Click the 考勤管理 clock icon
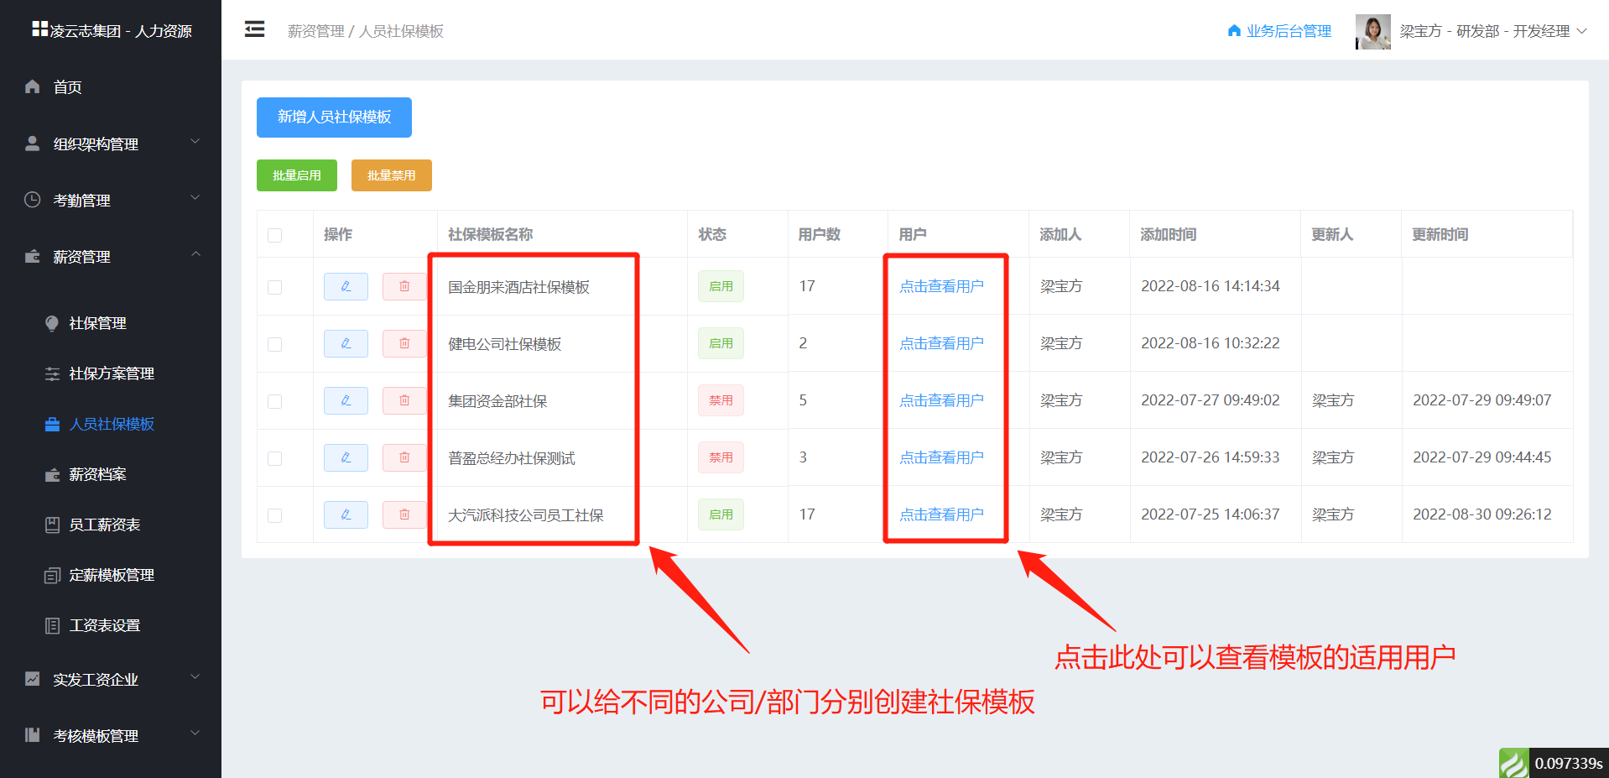 click(x=32, y=200)
